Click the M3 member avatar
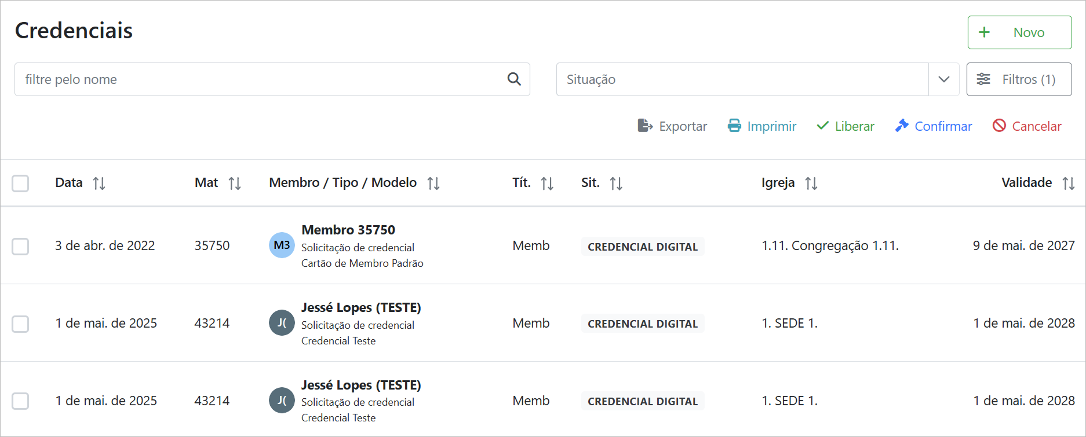 point(282,245)
